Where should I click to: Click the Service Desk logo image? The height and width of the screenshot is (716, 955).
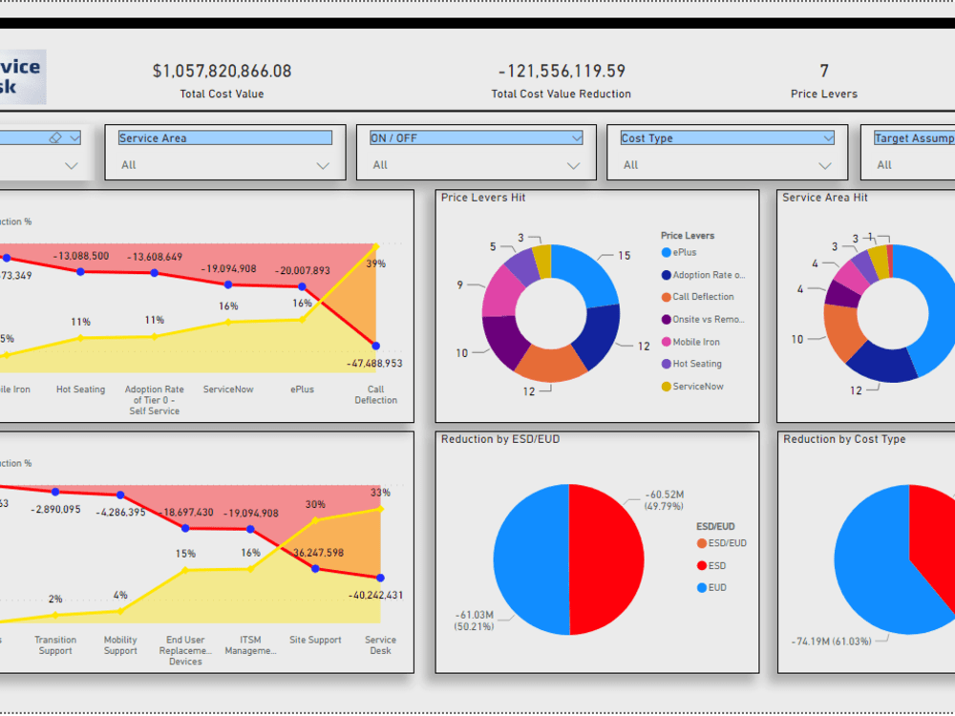[x=23, y=76]
